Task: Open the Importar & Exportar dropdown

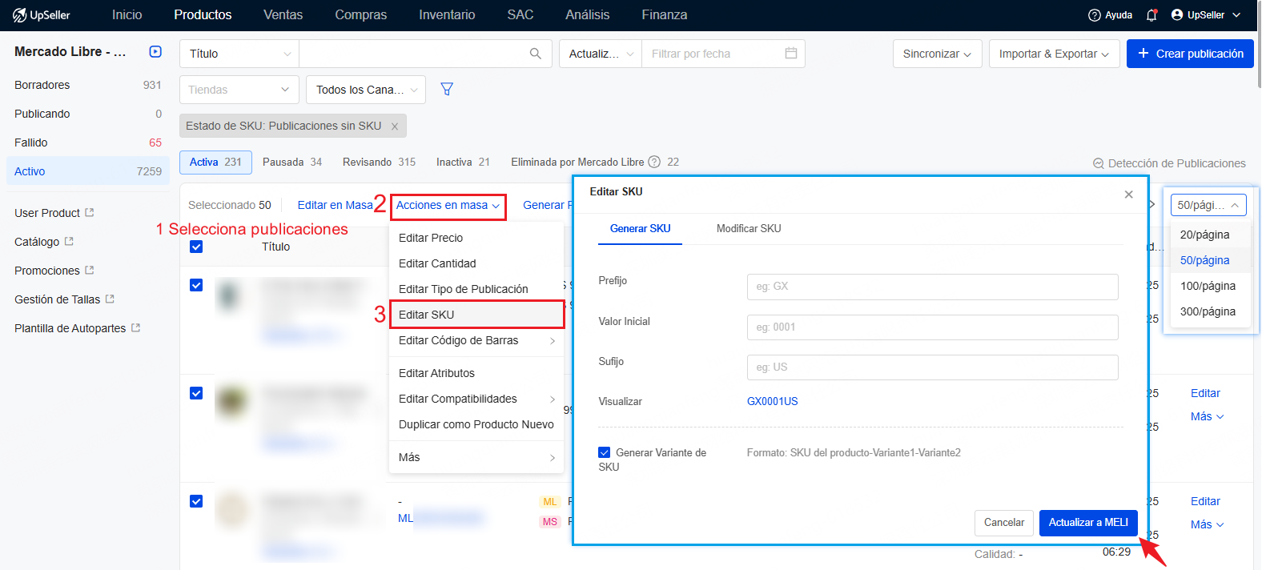Action: pyautogui.click(x=1054, y=54)
